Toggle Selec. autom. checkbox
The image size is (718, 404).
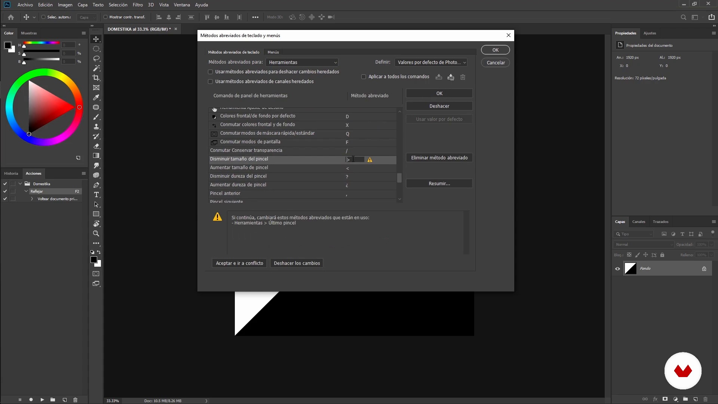point(43,17)
